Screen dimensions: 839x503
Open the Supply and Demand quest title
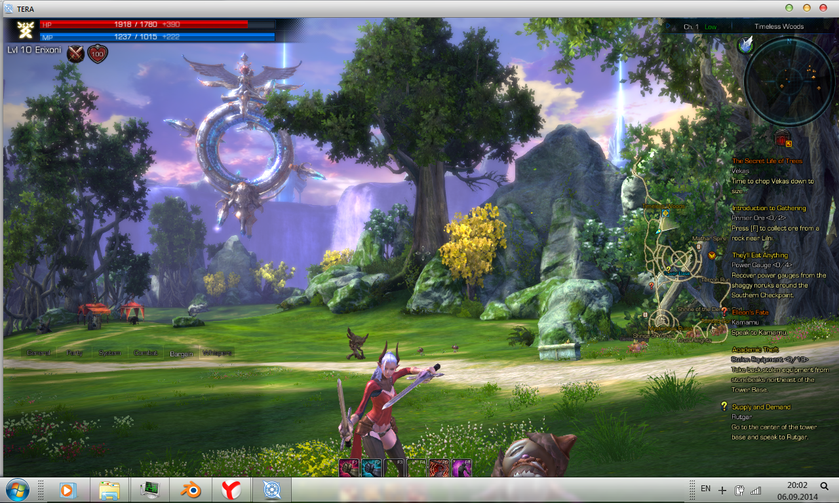761,407
